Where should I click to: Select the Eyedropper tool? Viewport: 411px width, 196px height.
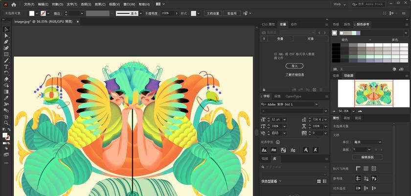[6, 98]
